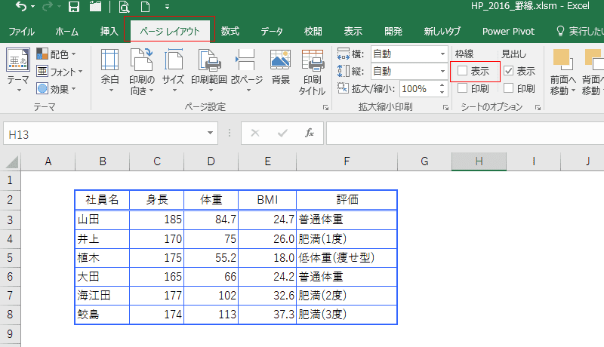Select row 5 header
The width and height of the screenshot is (604, 347).
10,258
